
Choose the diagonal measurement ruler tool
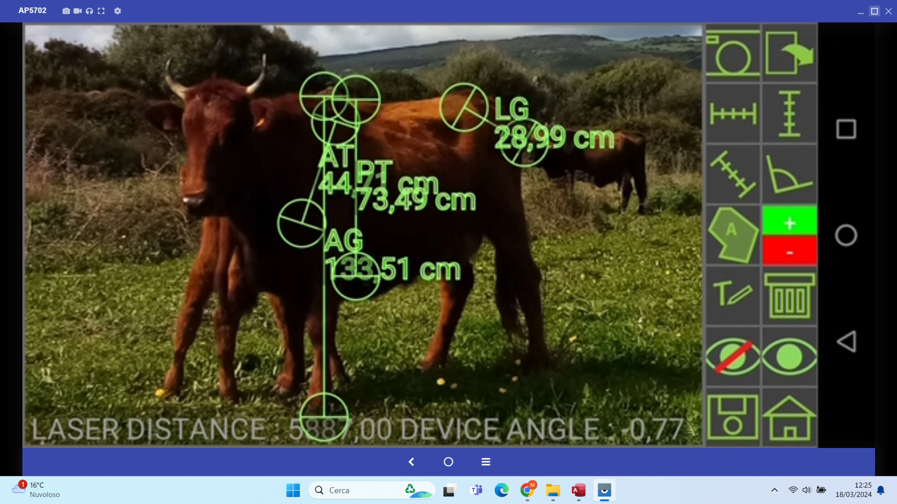733,174
